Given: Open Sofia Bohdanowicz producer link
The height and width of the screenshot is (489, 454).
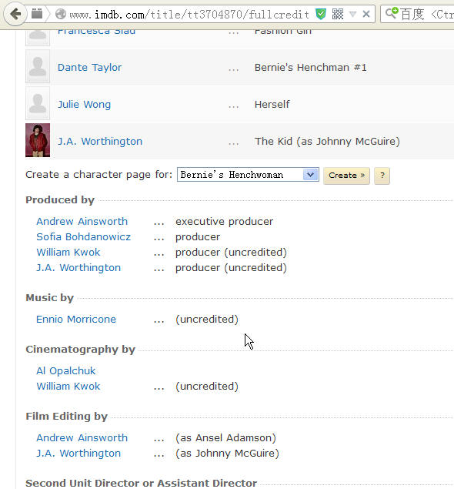Looking at the screenshot, I should (83, 236).
